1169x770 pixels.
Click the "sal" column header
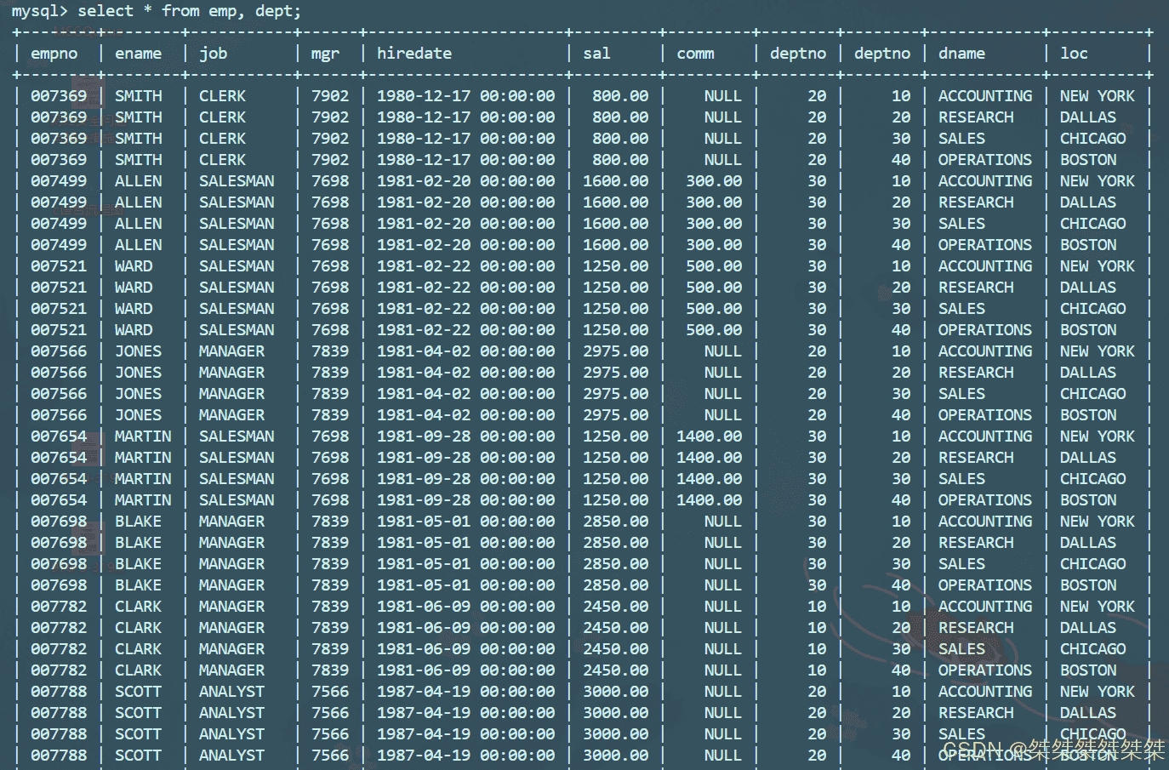tap(596, 54)
